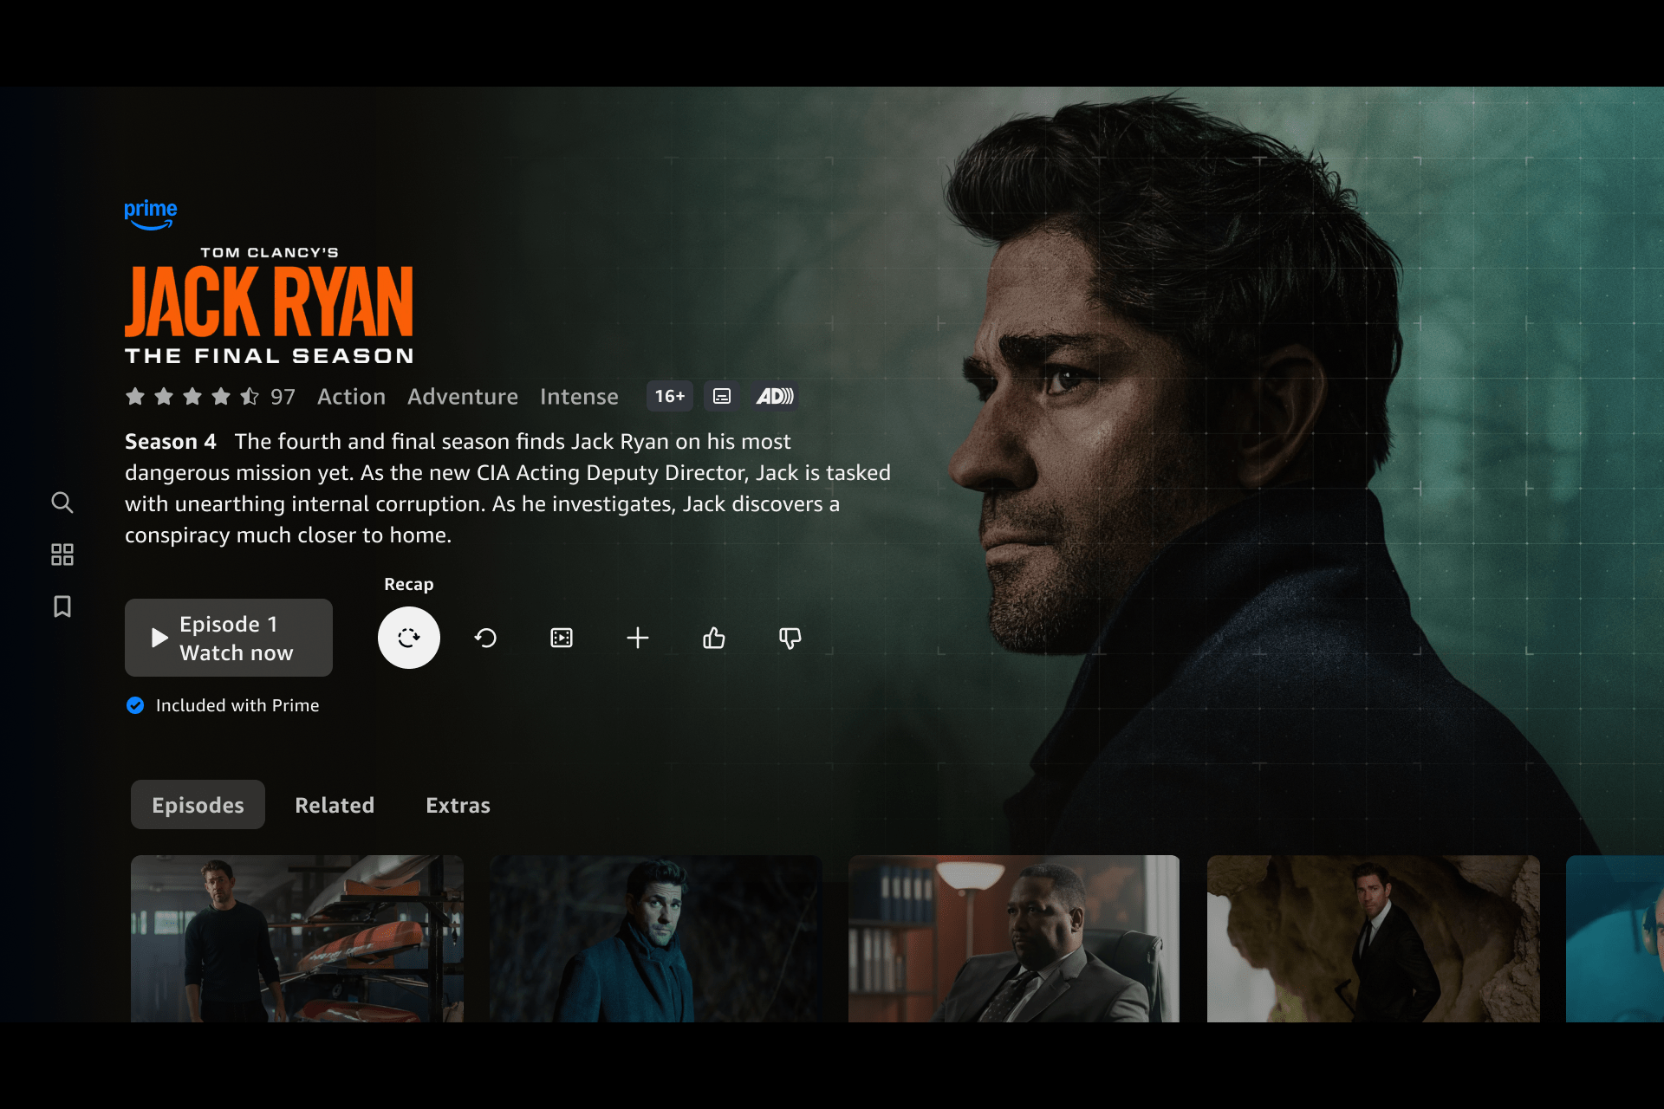
Task: Open the 16+ maturity rating details
Action: pyautogui.click(x=669, y=396)
